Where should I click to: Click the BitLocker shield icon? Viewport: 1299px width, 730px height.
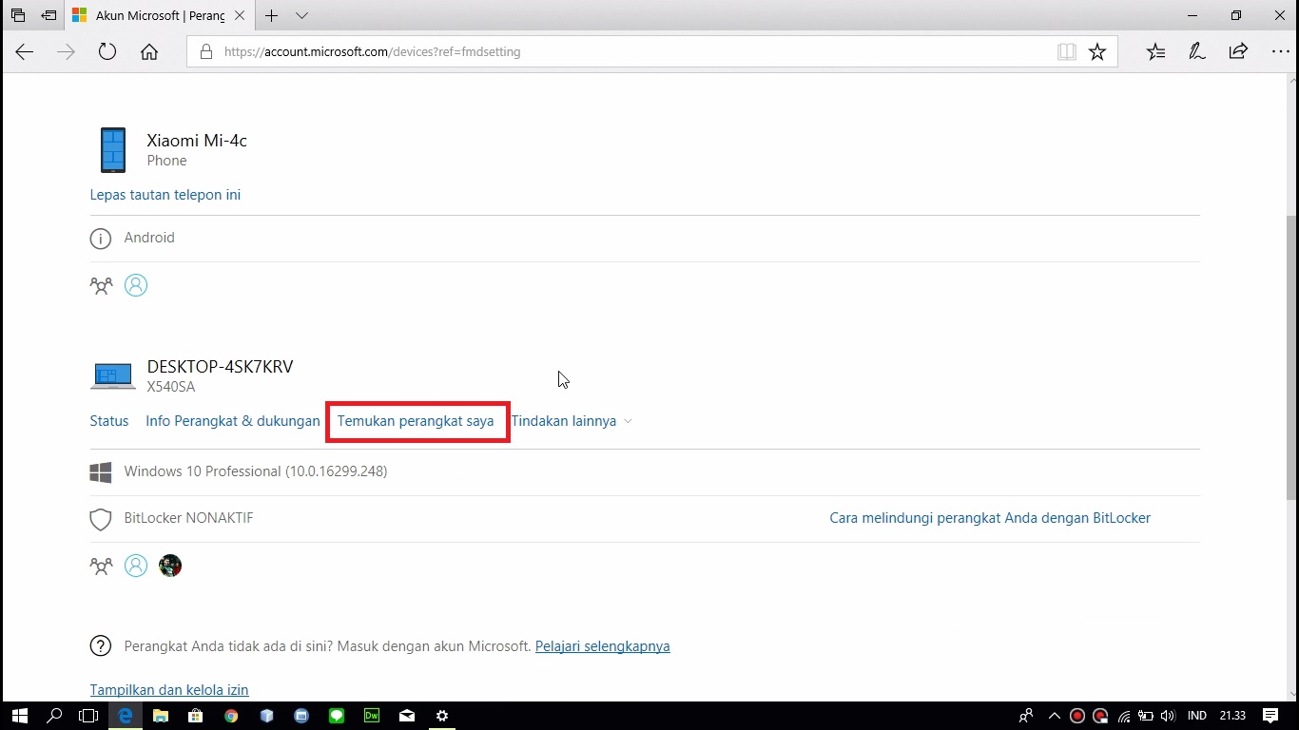pyautogui.click(x=101, y=519)
